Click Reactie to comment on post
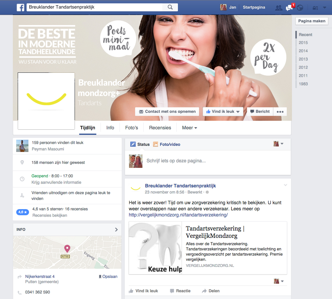Image resolution: width=332 pixels, height=299 pixels. (x=180, y=291)
